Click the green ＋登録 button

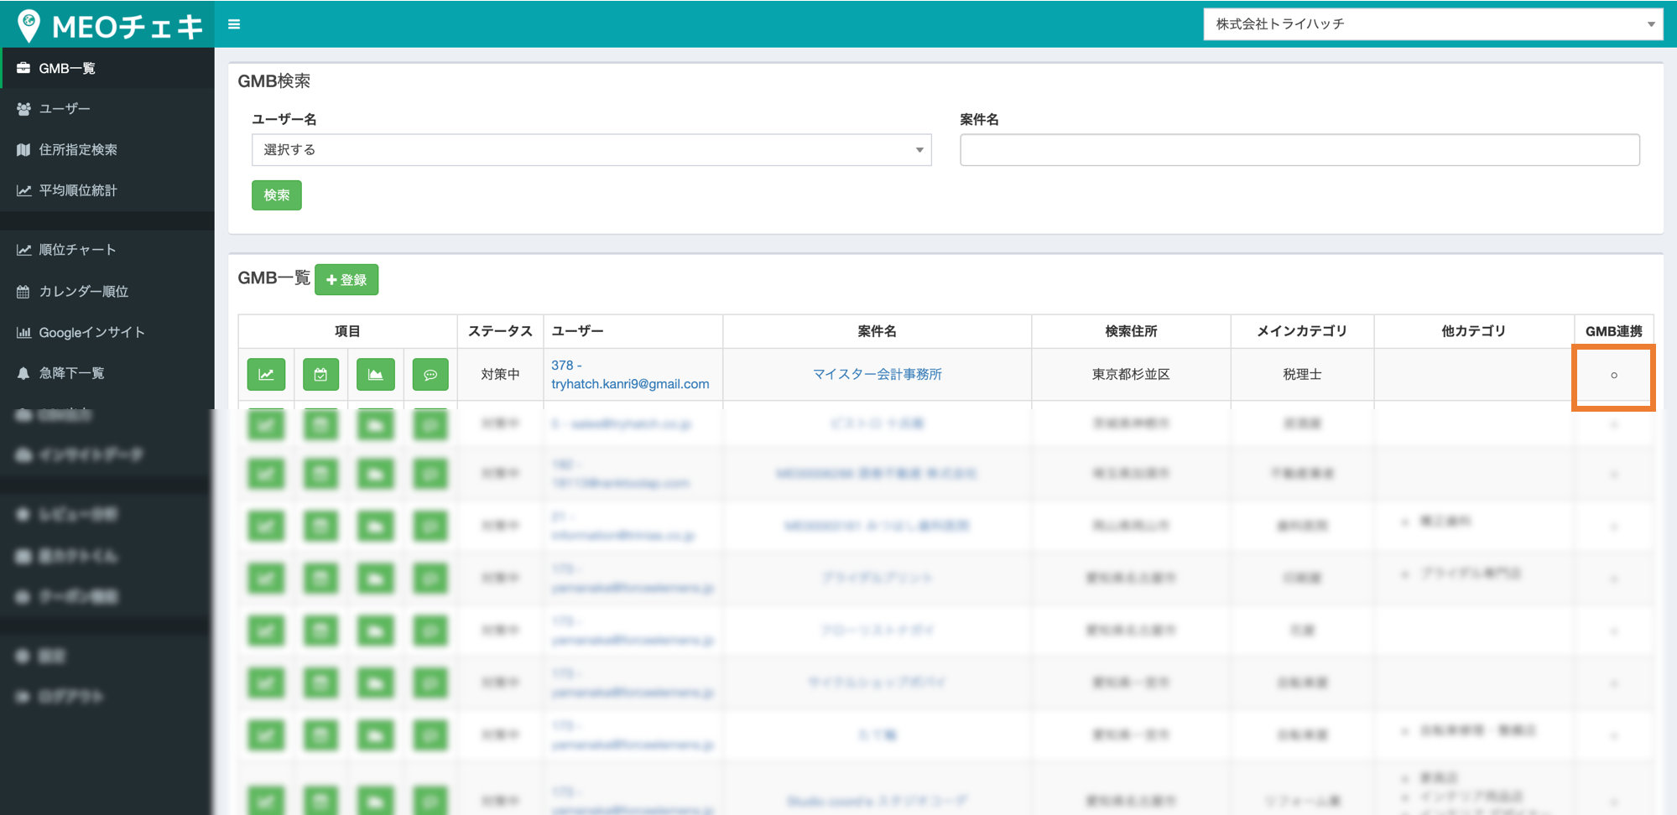click(346, 279)
